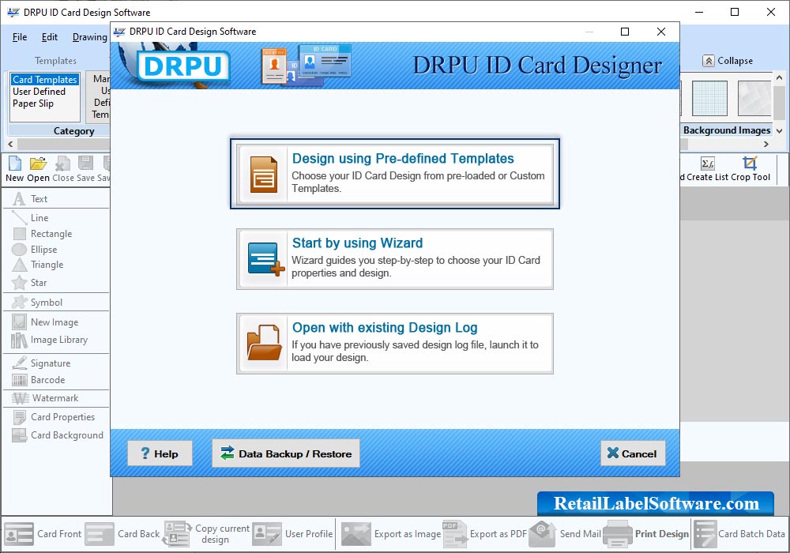The width and height of the screenshot is (790, 553).
Task: Select Paper Slip category
Action: click(x=32, y=103)
